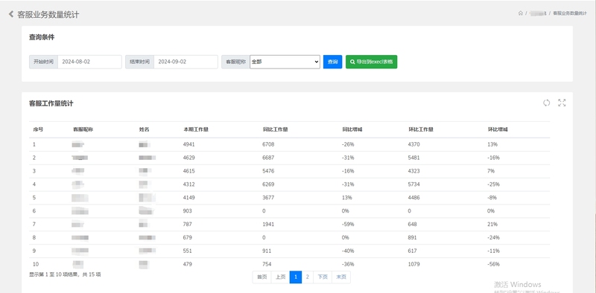This screenshot has width=596, height=293.
Task: Click the back arrow beside 客服业务数量统计
Action: point(11,14)
